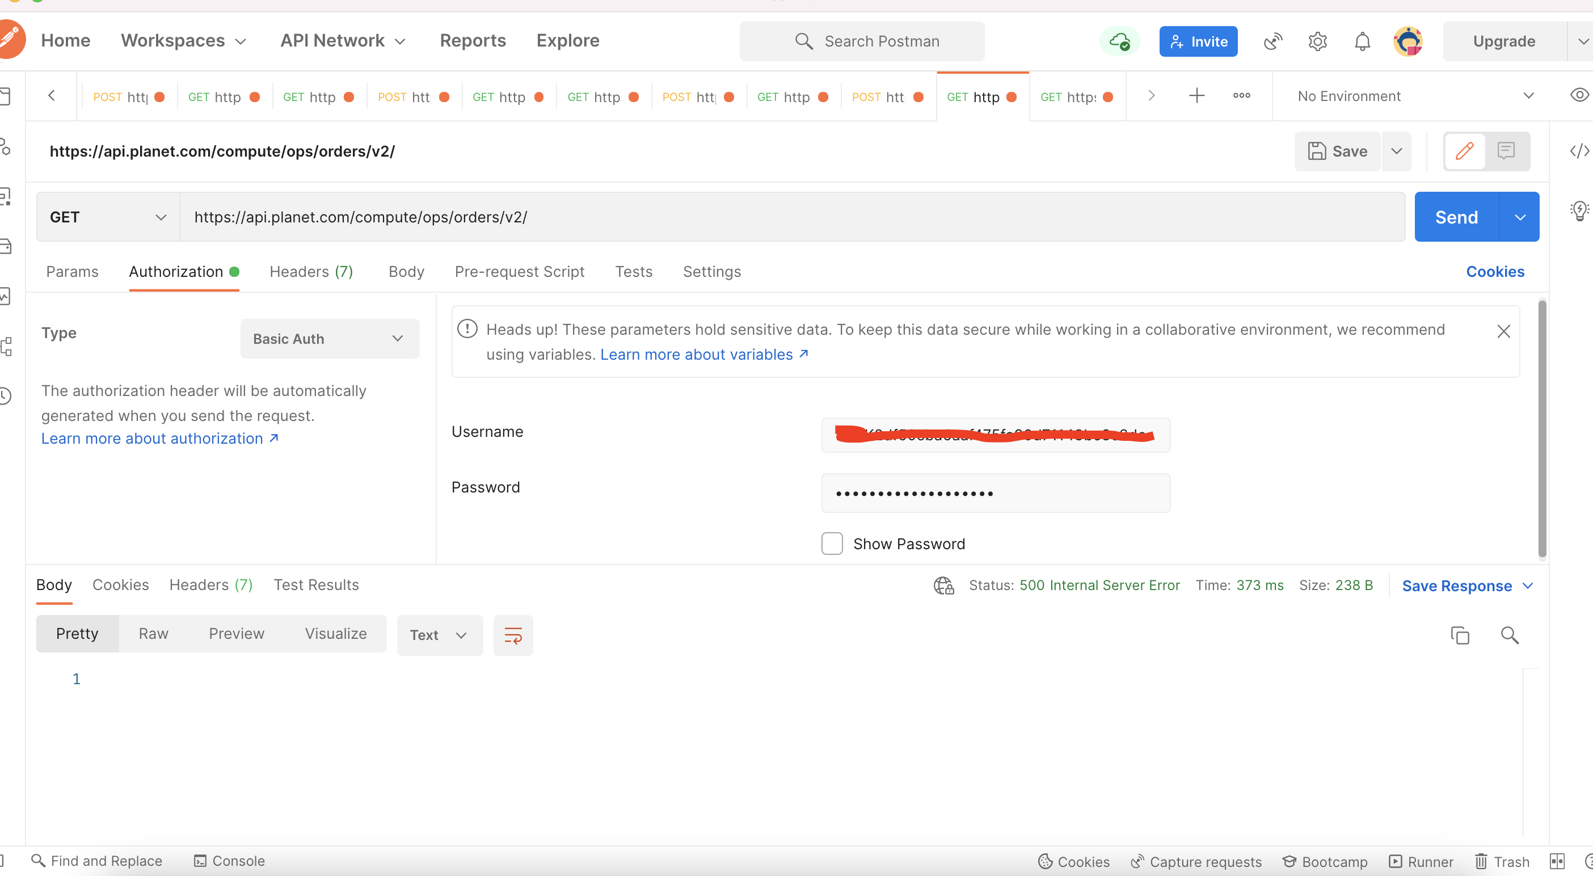1593x876 pixels.
Task: Expand the Send options arrow
Action: (x=1520, y=217)
